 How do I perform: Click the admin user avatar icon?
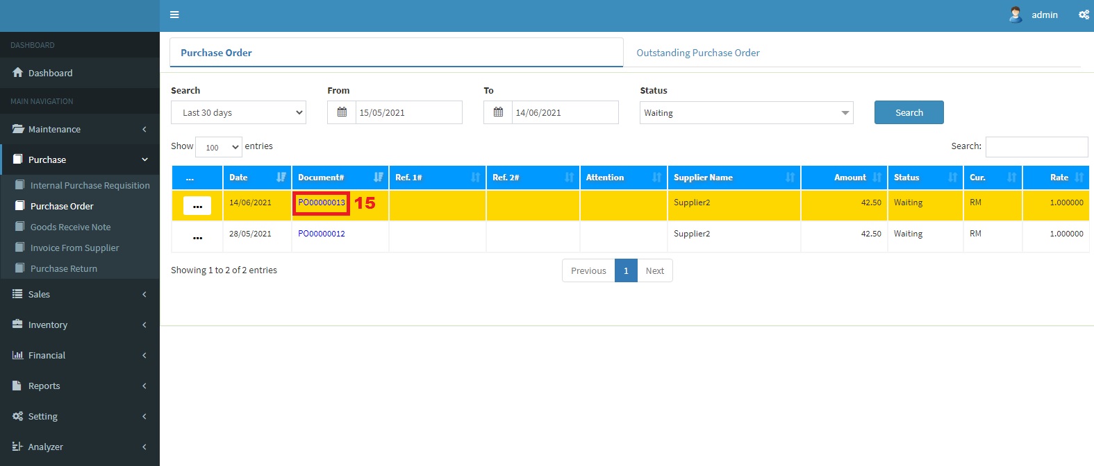coord(1015,15)
